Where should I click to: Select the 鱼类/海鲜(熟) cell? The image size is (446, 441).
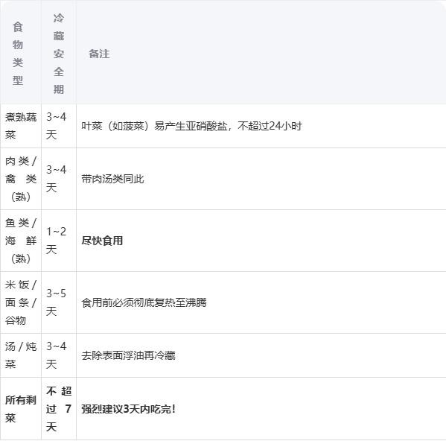21,241
